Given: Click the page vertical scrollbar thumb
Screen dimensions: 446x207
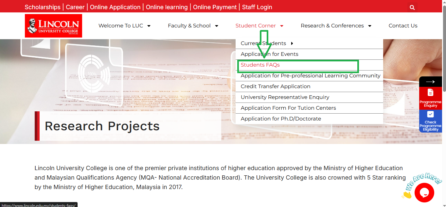Looking at the screenshot, I should click(444, 49).
